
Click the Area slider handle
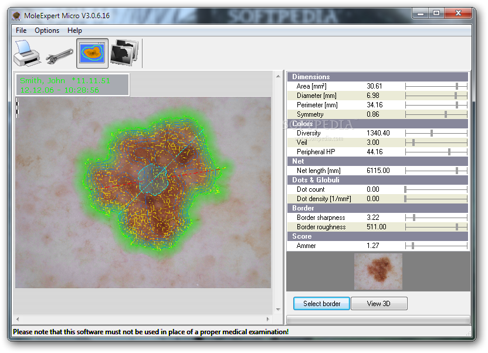tap(457, 86)
